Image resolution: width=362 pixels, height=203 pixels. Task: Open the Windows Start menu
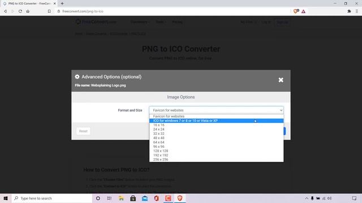6,198
